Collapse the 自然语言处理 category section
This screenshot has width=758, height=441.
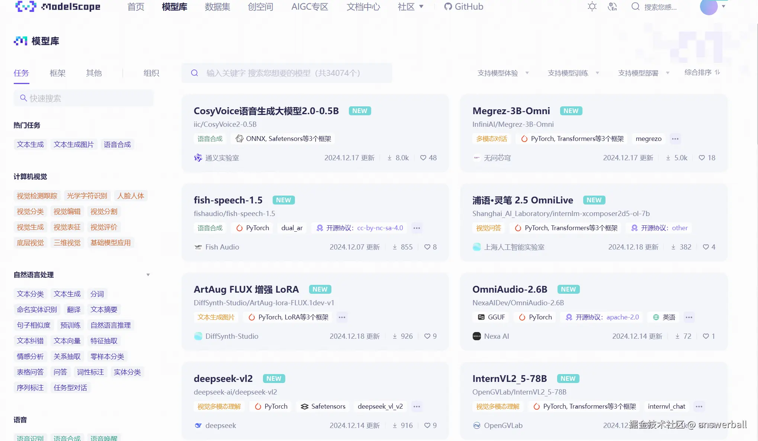(x=148, y=275)
